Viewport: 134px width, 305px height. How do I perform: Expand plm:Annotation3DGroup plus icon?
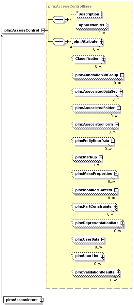(x=122, y=75)
